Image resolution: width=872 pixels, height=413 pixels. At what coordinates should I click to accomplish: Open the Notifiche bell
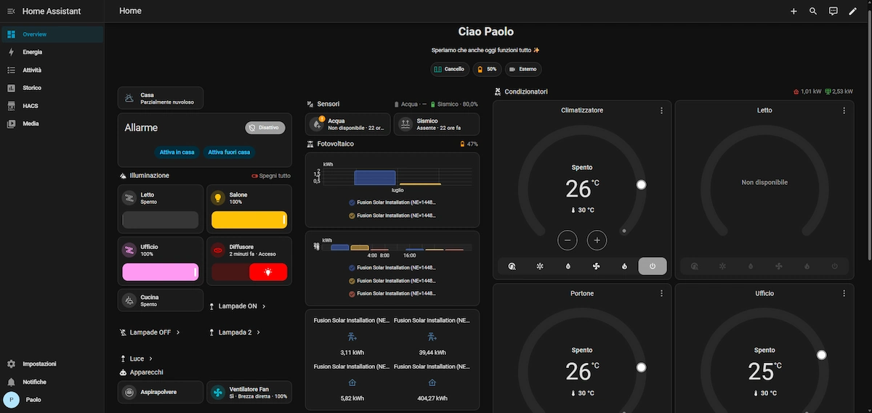pyautogui.click(x=11, y=382)
